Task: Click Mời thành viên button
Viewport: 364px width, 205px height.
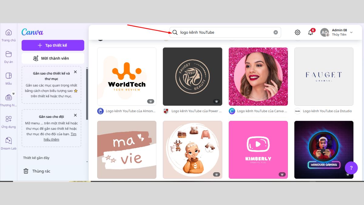Action: tap(53, 58)
